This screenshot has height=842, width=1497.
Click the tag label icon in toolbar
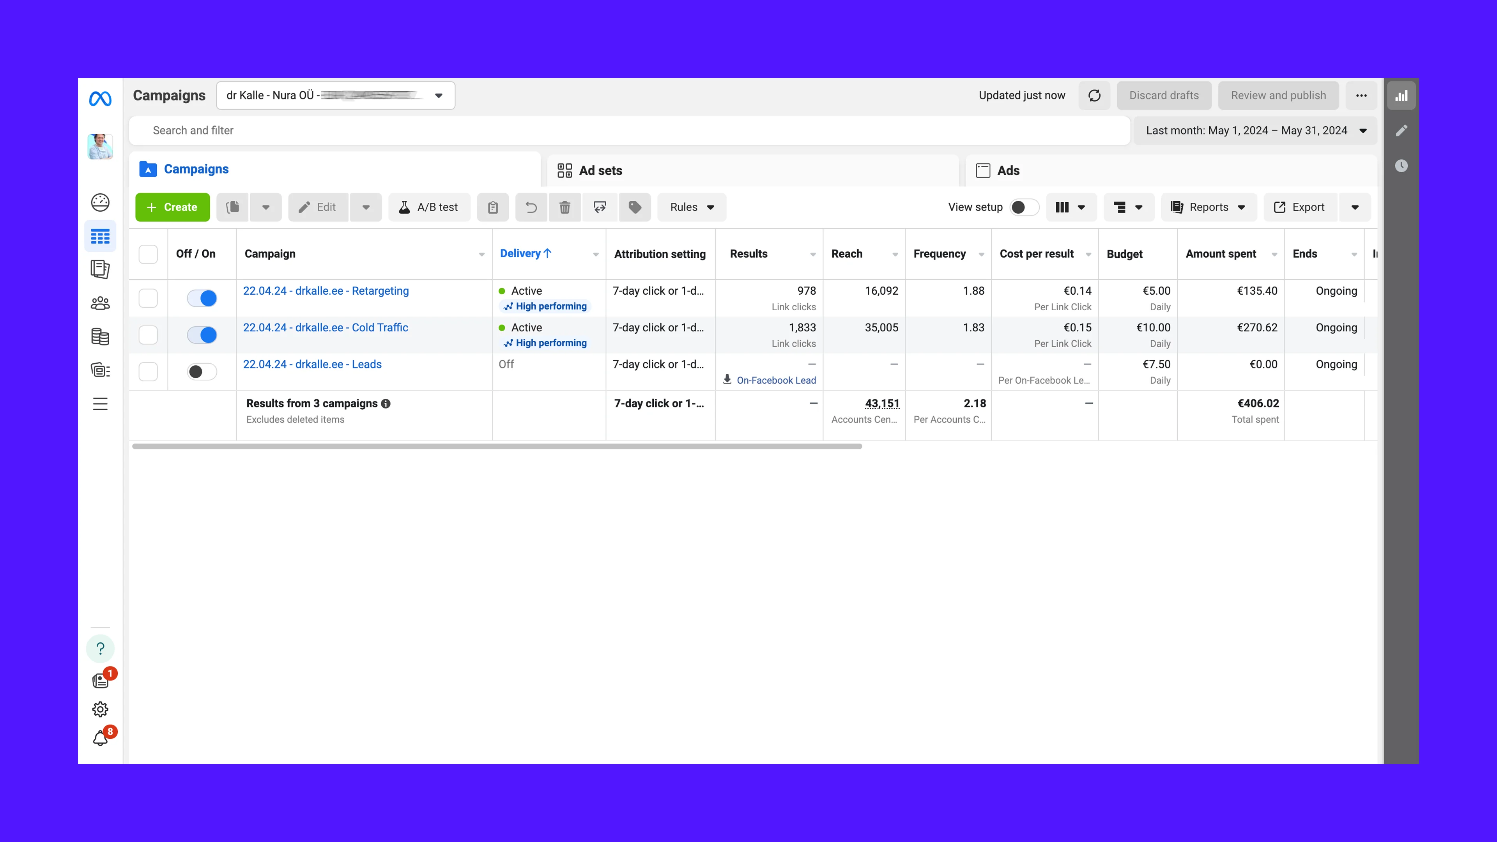(x=635, y=207)
